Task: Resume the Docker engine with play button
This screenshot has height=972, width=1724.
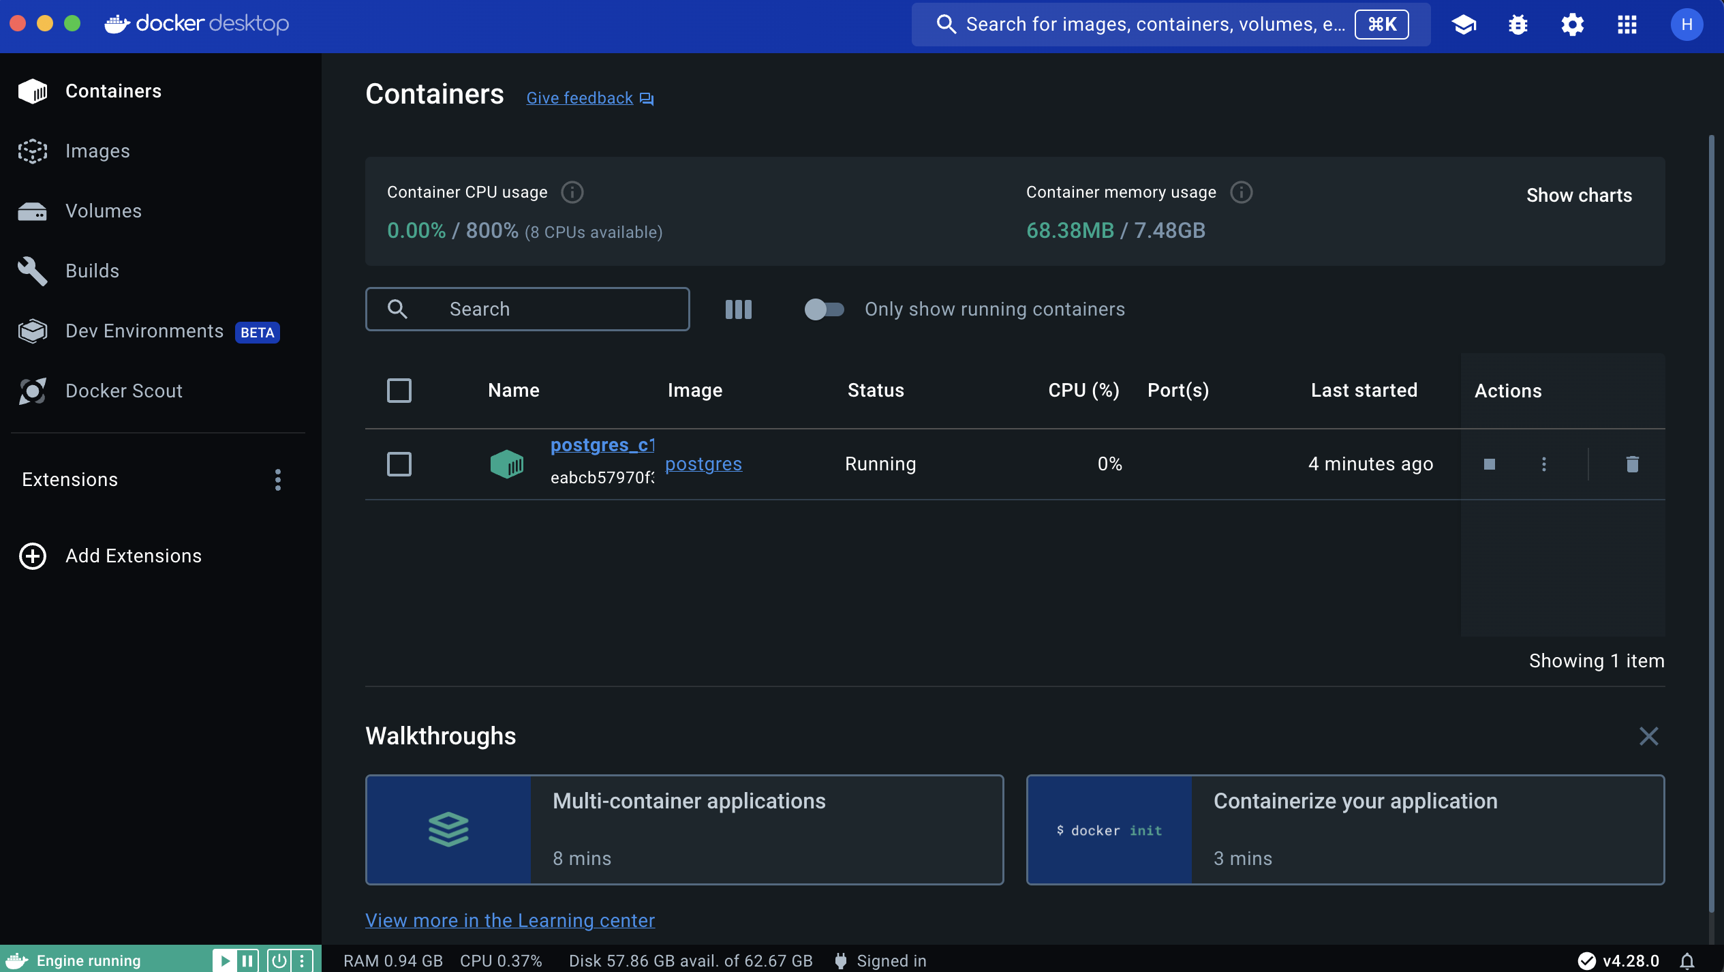Action: tap(225, 961)
